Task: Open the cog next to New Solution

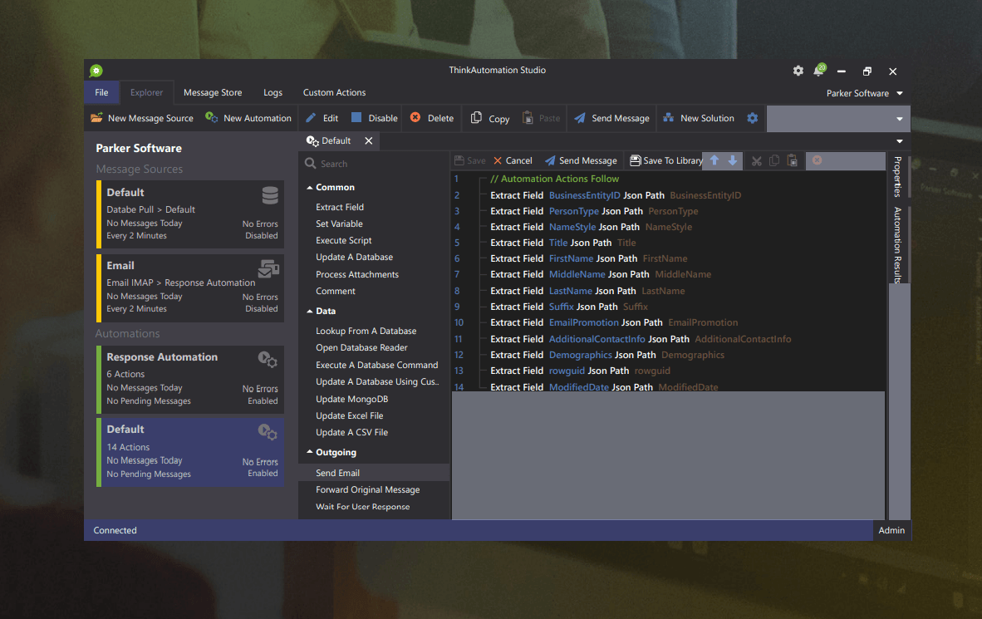Action: [x=753, y=118]
